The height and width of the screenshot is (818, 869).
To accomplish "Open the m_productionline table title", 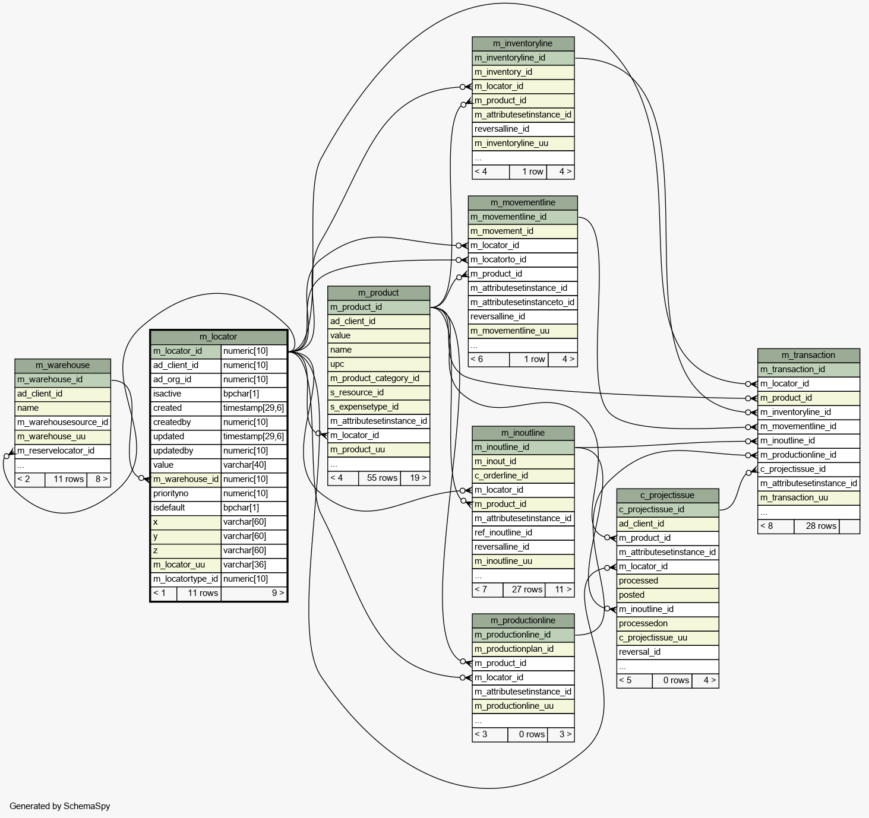I will click(523, 620).
